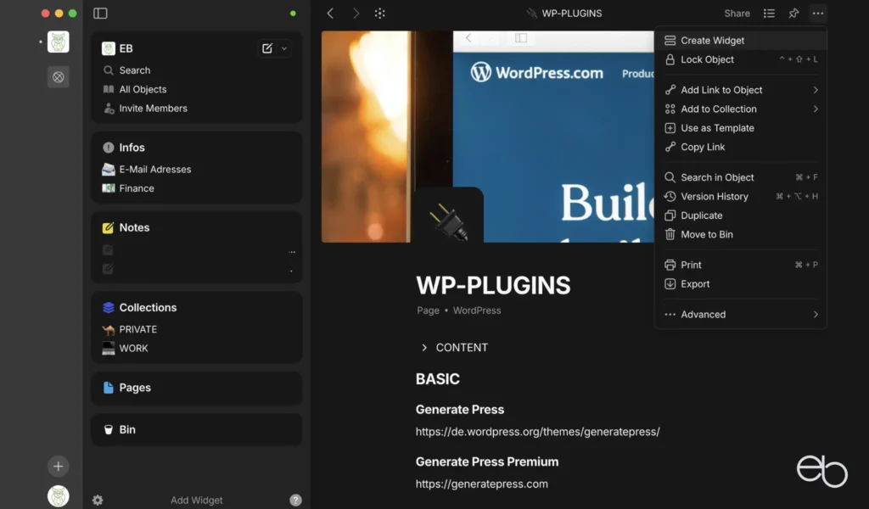
Task: Click the three-dot object menu button
Action: click(x=818, y=14)
